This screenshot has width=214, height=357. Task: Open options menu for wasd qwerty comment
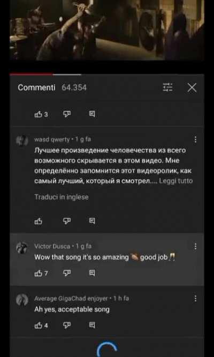click(x=195, y=140)
